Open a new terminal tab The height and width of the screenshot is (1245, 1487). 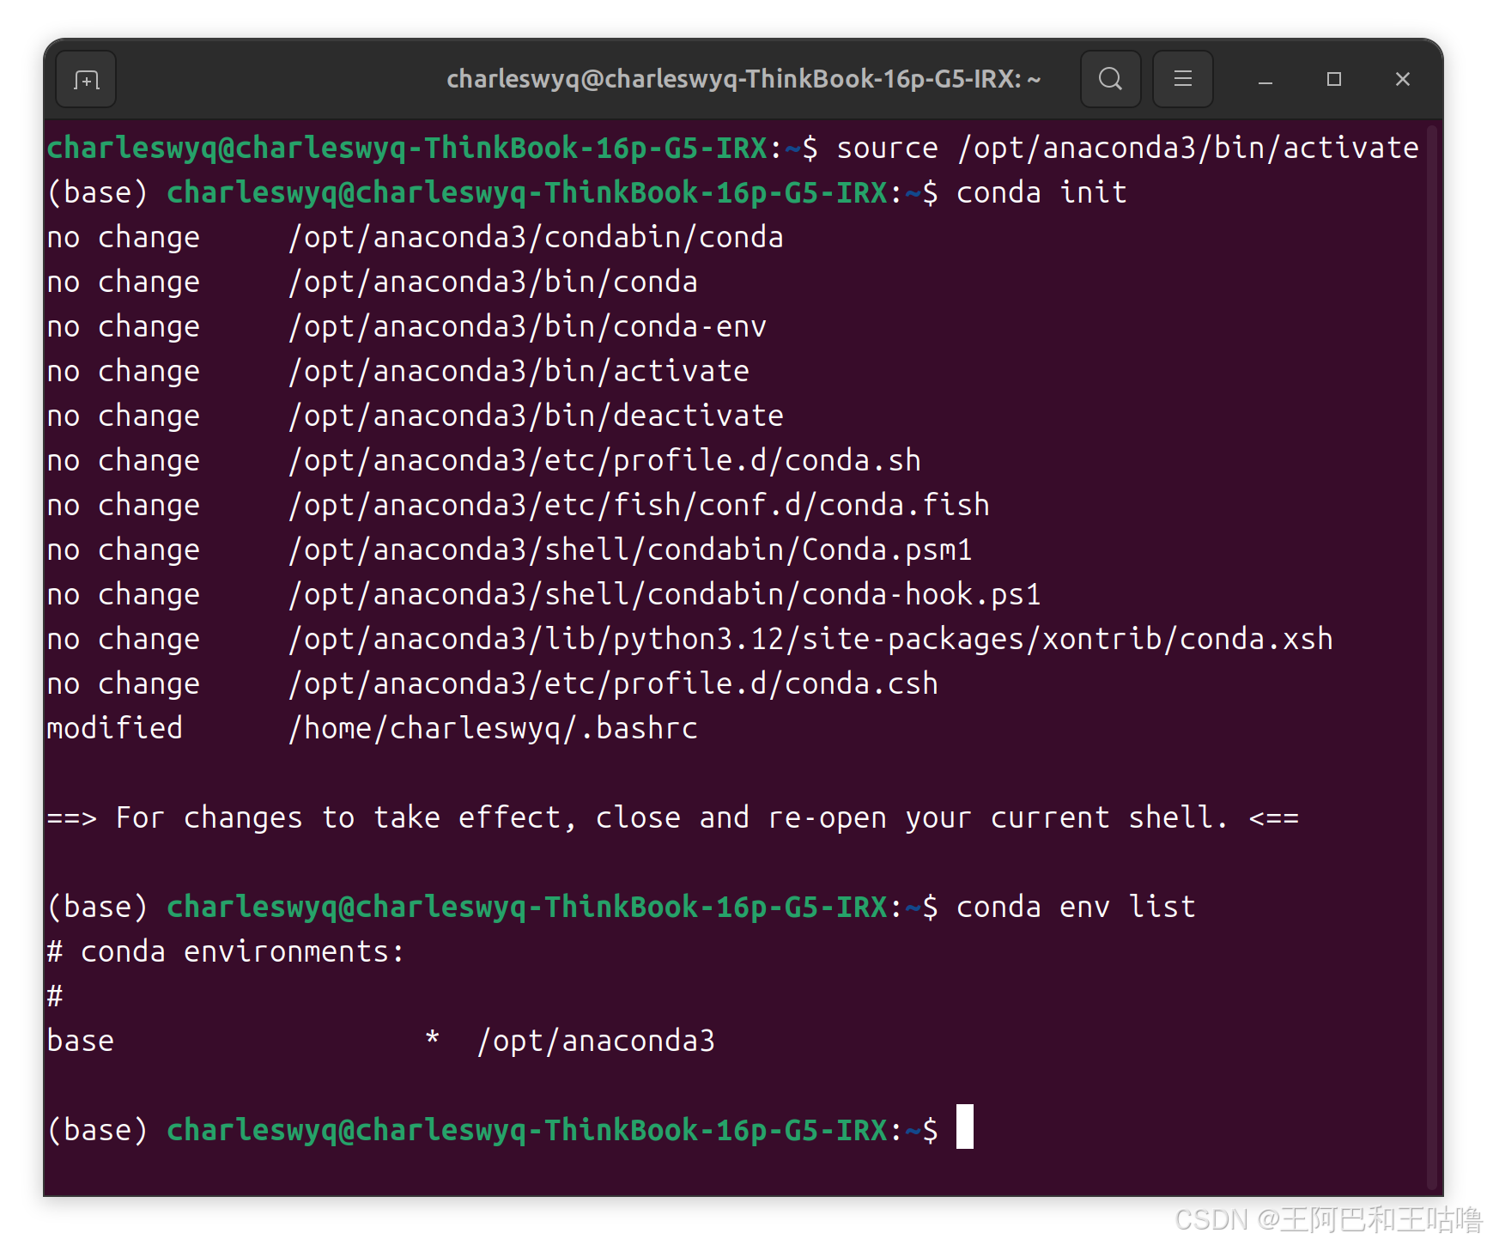(x=85, y=79)
